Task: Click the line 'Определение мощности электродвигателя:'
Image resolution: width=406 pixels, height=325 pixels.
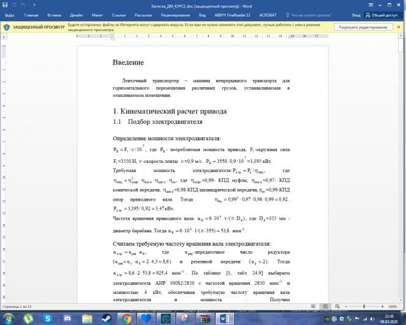Action: [167, 138]
